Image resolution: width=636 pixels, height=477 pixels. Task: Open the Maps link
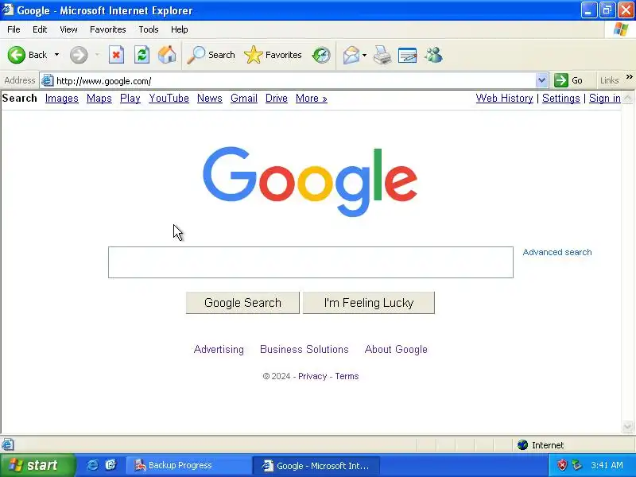coord(99,98)
